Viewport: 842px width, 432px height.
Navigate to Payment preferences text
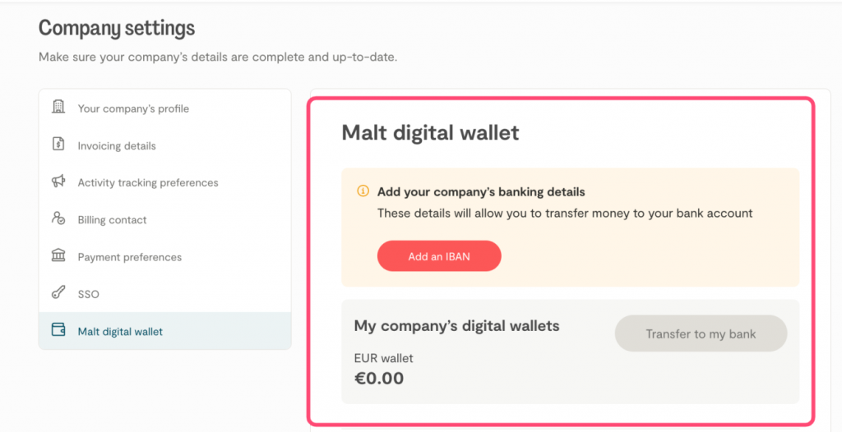[130, 257]
